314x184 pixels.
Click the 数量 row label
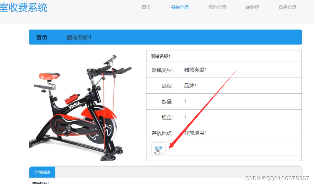click(168, 102)
